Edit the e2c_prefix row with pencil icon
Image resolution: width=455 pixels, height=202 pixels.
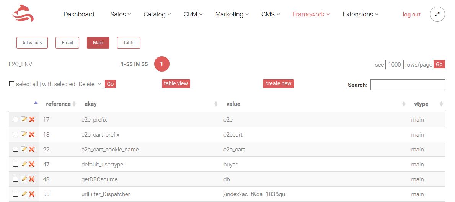pos(24,120)
